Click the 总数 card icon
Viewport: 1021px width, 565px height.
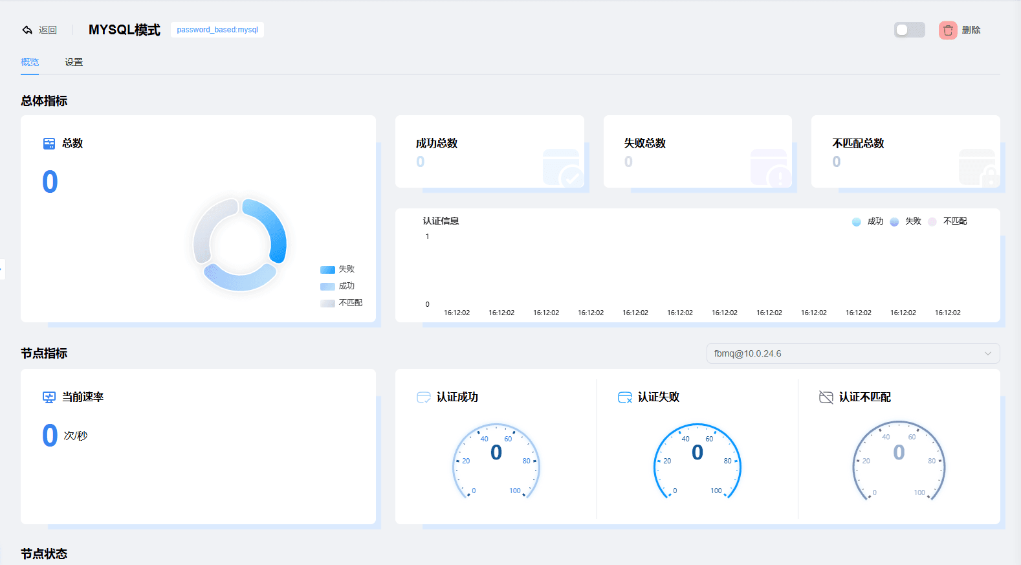(x=49, y=144)
